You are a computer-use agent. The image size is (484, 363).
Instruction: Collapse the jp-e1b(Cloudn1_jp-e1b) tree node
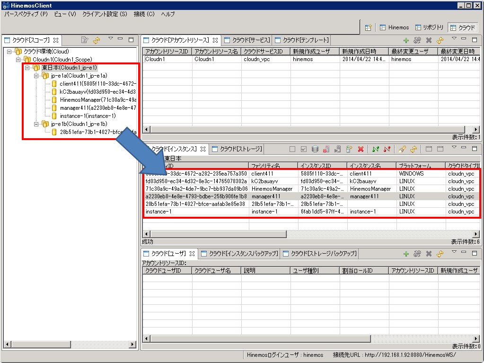pyautogui.click(x=36, y=124)
